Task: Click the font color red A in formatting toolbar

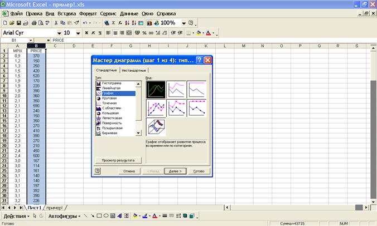Action: 209,33
